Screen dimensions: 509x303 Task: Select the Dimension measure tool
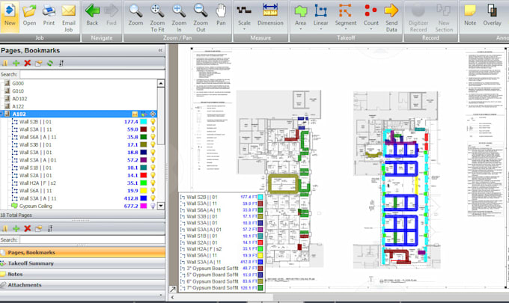(x=270, y=16)
